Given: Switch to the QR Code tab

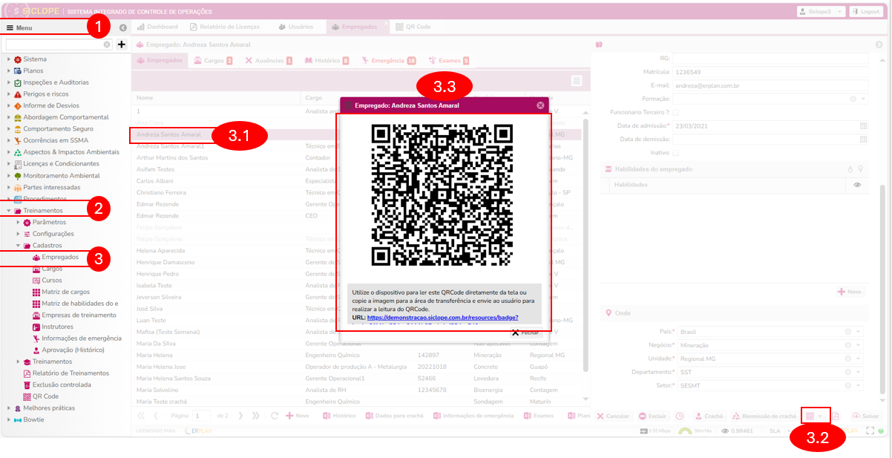Looking at the screenshot, I should (x=413, y=27).
